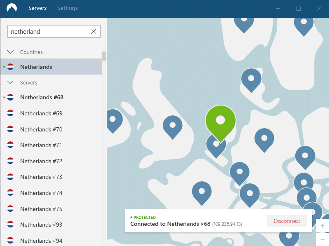The width and height of the screenshot is (329, 246).
Task: Collapse the Countries section chevron
Action: [x=10, y=52]
